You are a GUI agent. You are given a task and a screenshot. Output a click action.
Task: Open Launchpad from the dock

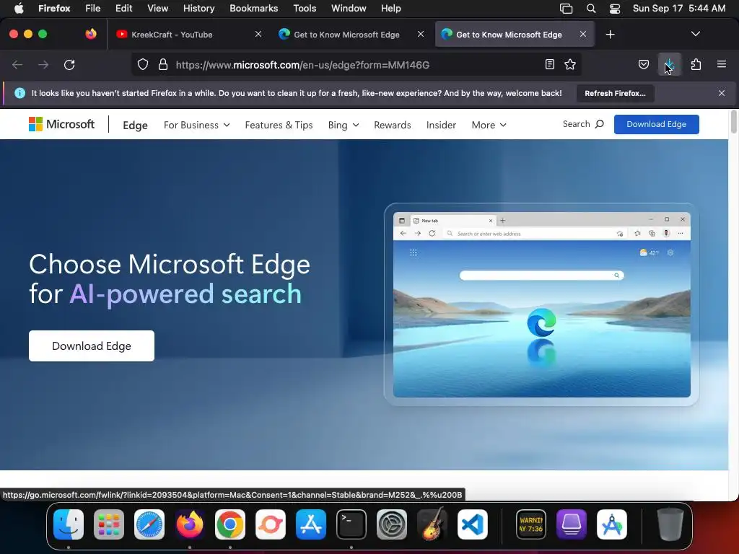109,524
